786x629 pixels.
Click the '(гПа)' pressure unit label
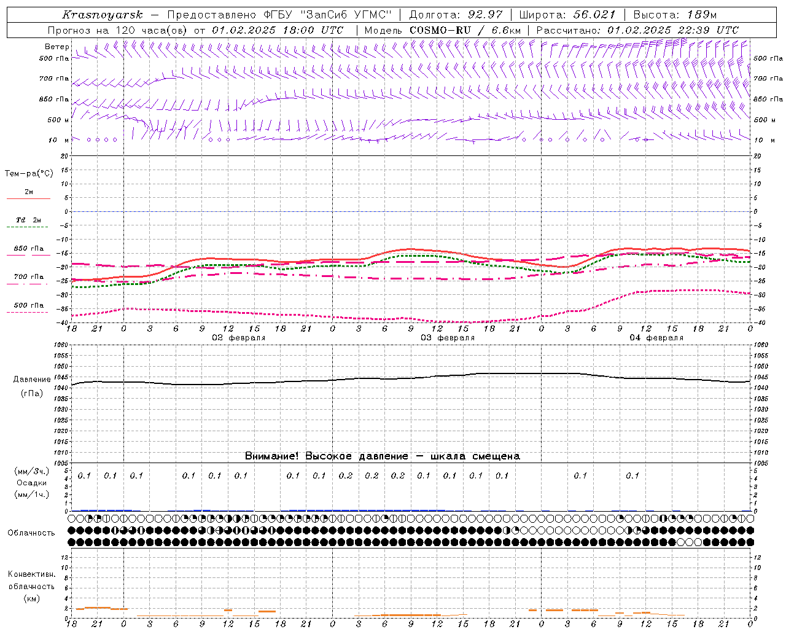[32, 394]
